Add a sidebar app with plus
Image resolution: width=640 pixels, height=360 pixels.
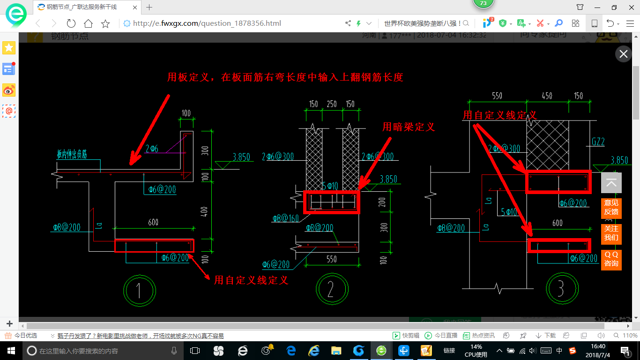(9, 324)
